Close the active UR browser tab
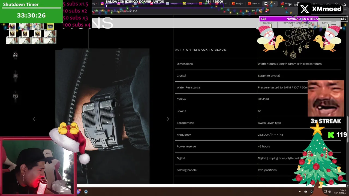The image size is (349, 196). point(275,4)
